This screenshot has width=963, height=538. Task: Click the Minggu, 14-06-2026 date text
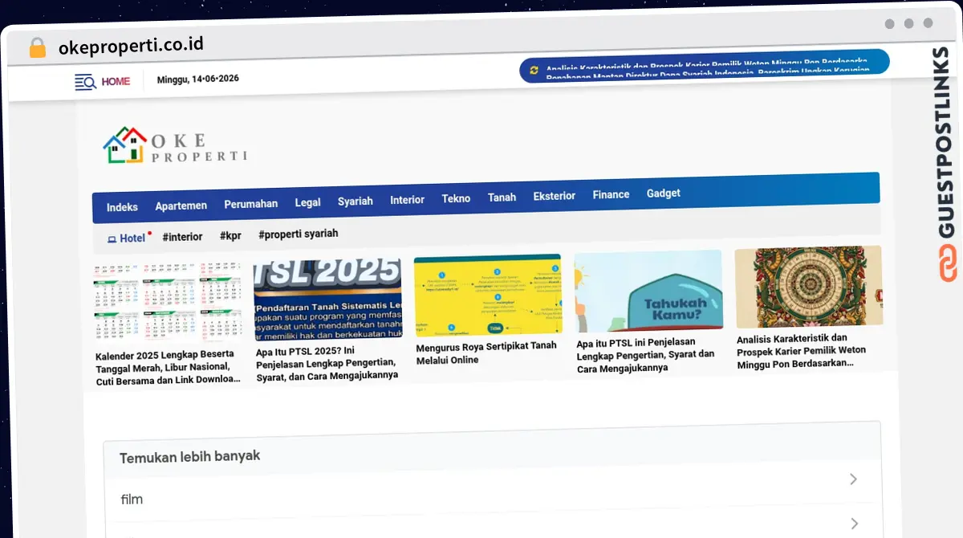tap(198, 79)
